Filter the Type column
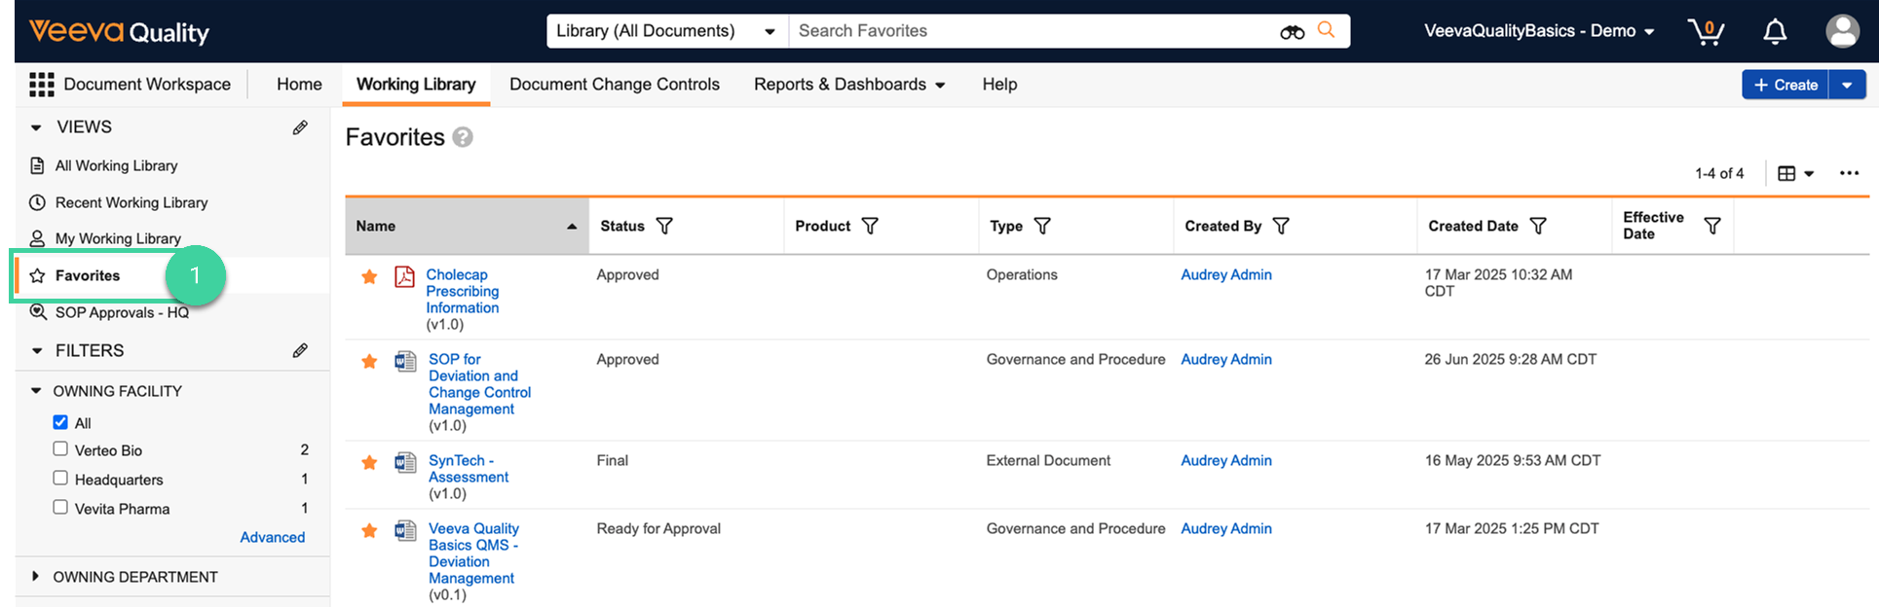This screenshot has width=1879, height=607. tap(1042, 226)
